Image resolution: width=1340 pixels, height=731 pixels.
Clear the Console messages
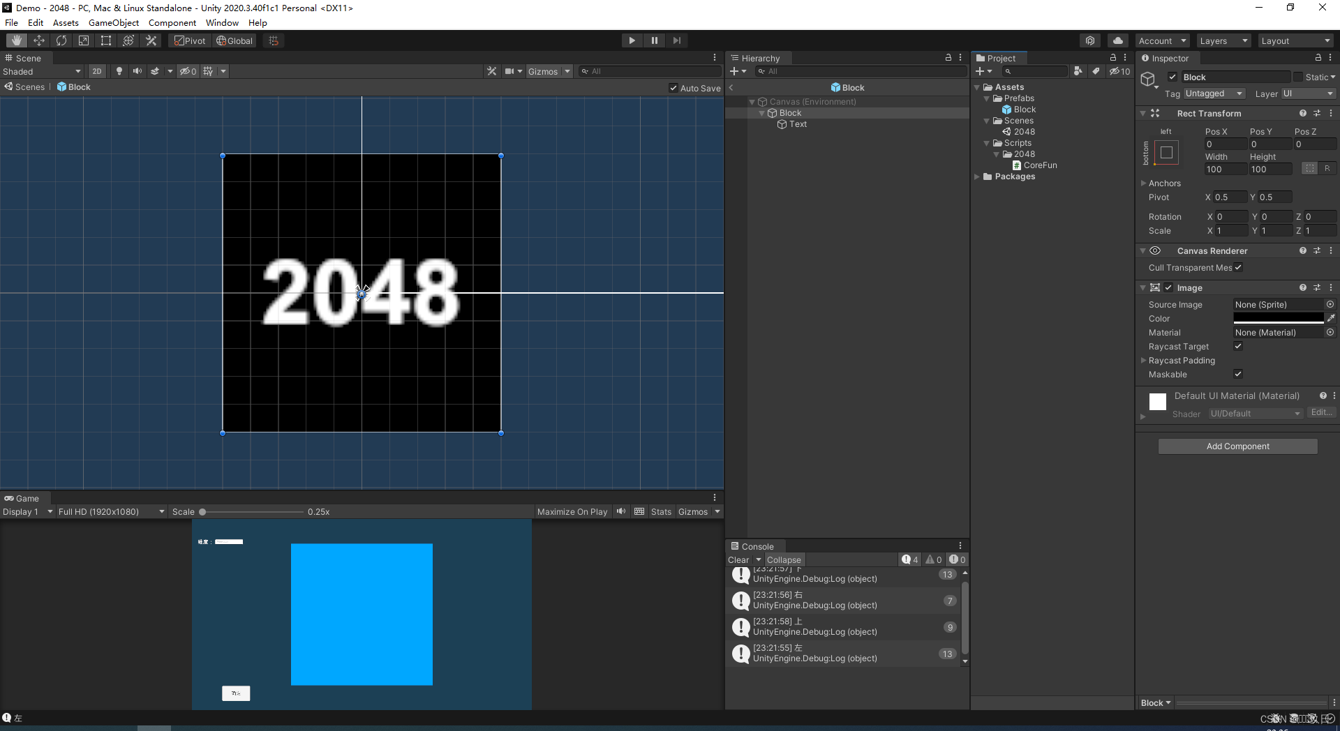point(738,559)
